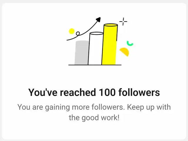The image size is (188, 141).
Task: Click "You are gaining more followers." sentence
Action: point(70,107)
